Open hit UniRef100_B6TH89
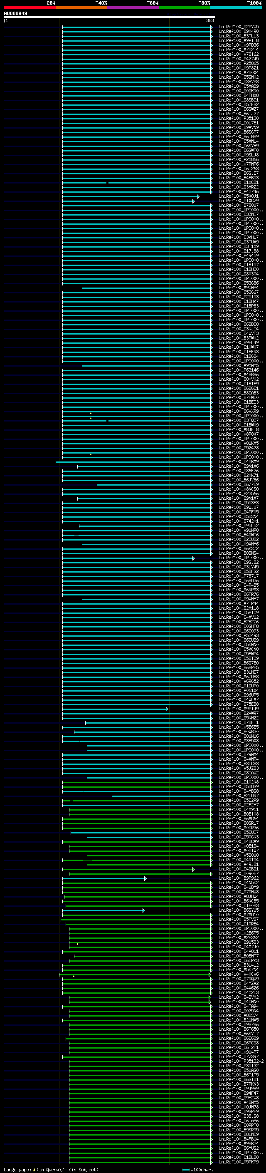266x1173 pixels. [239, 136]
